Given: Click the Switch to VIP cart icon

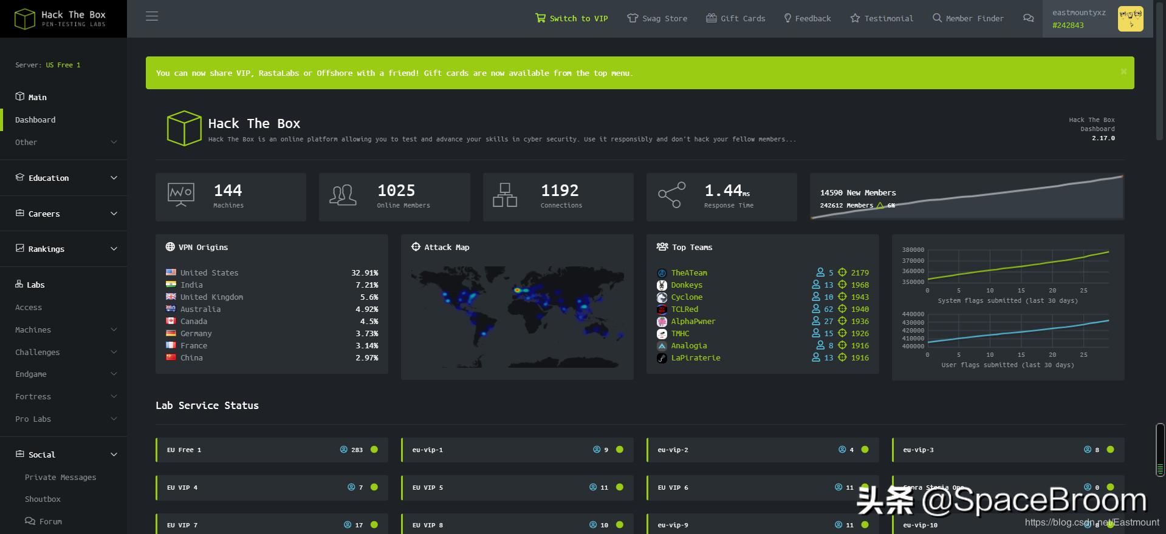Looking at the screenshot, I should pyautogui.click(x=540, y=18).
